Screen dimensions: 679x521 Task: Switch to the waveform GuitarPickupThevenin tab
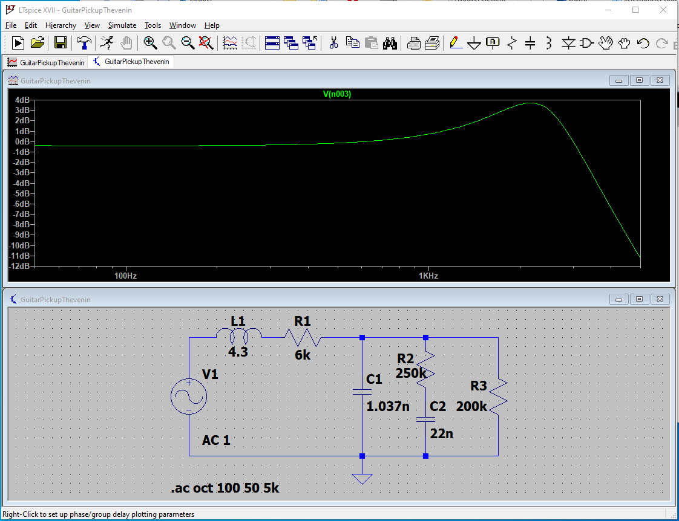point(46,62)
